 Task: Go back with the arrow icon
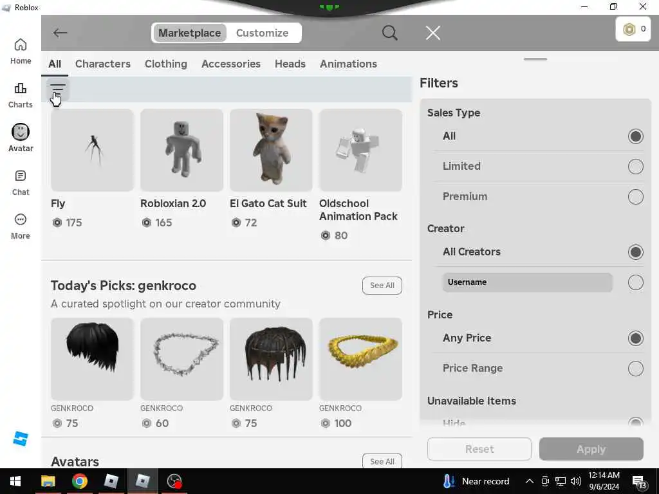tap(60, 33)
